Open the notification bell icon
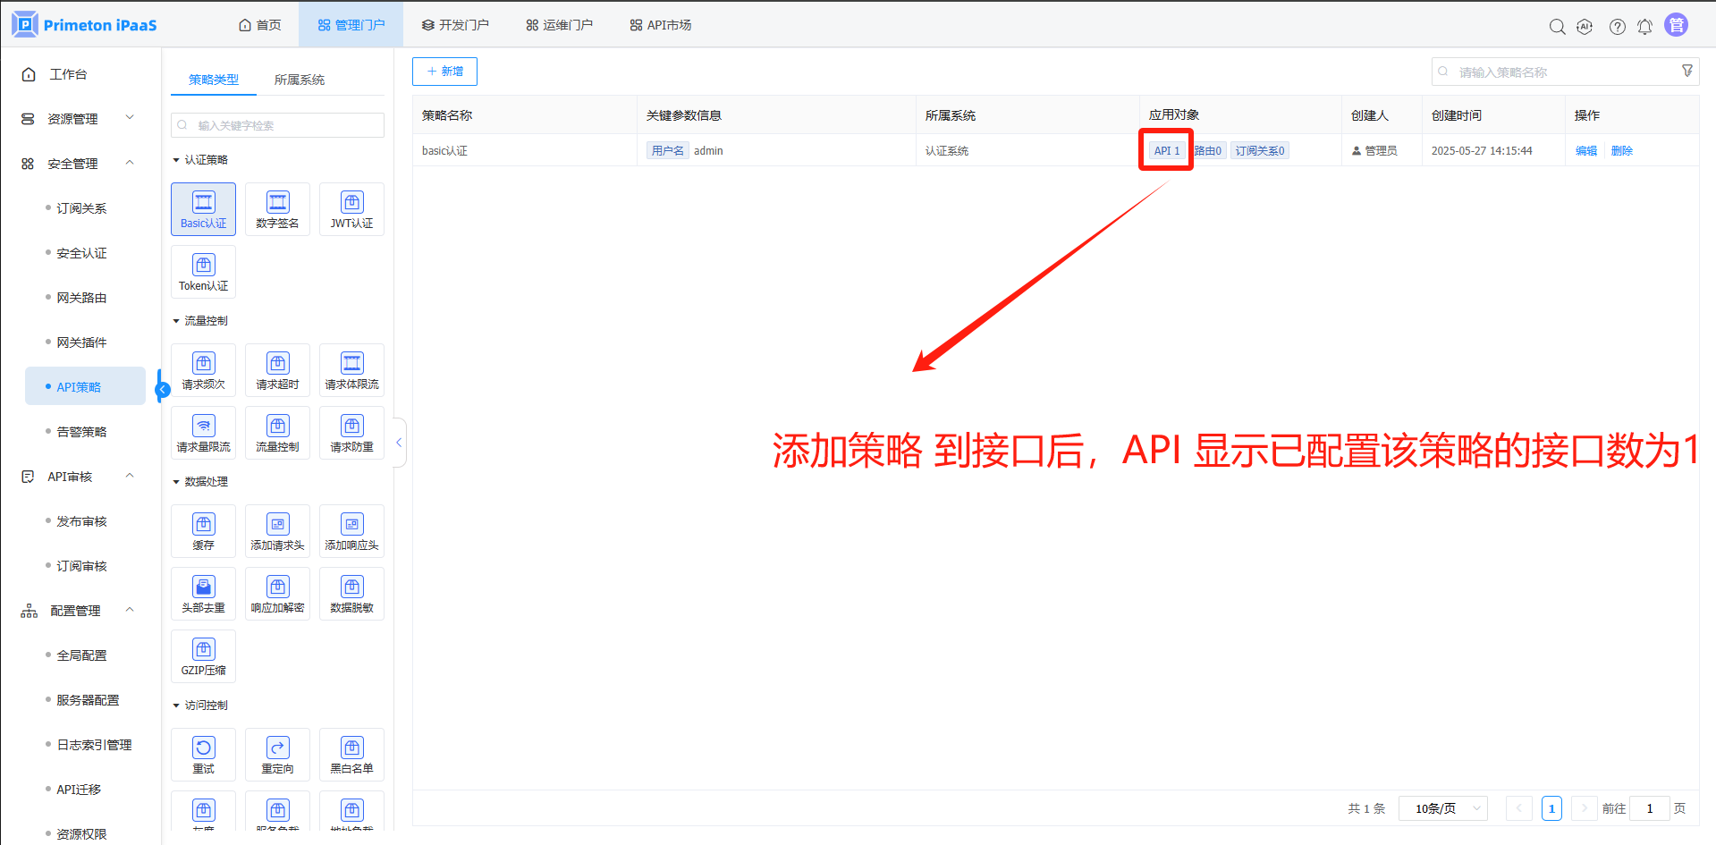Screen dimensions: 1716x845 pos(1644,27)
